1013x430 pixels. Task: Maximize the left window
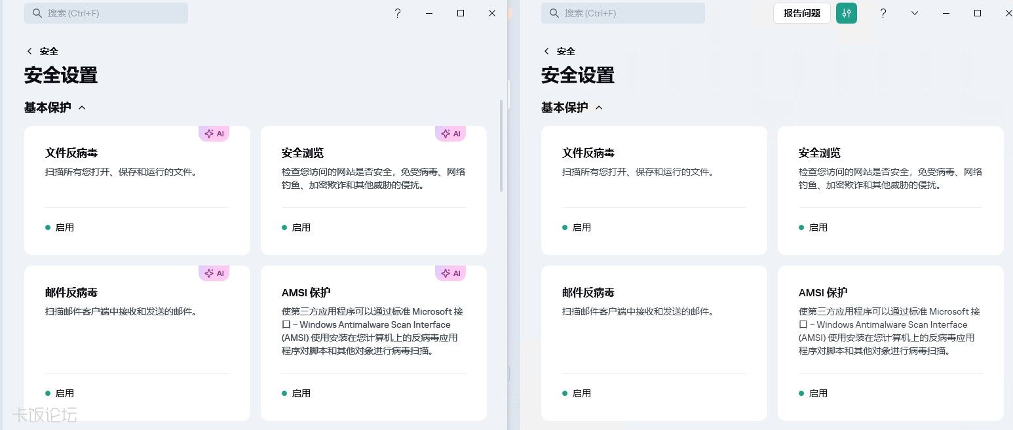[x=461, y=13]
